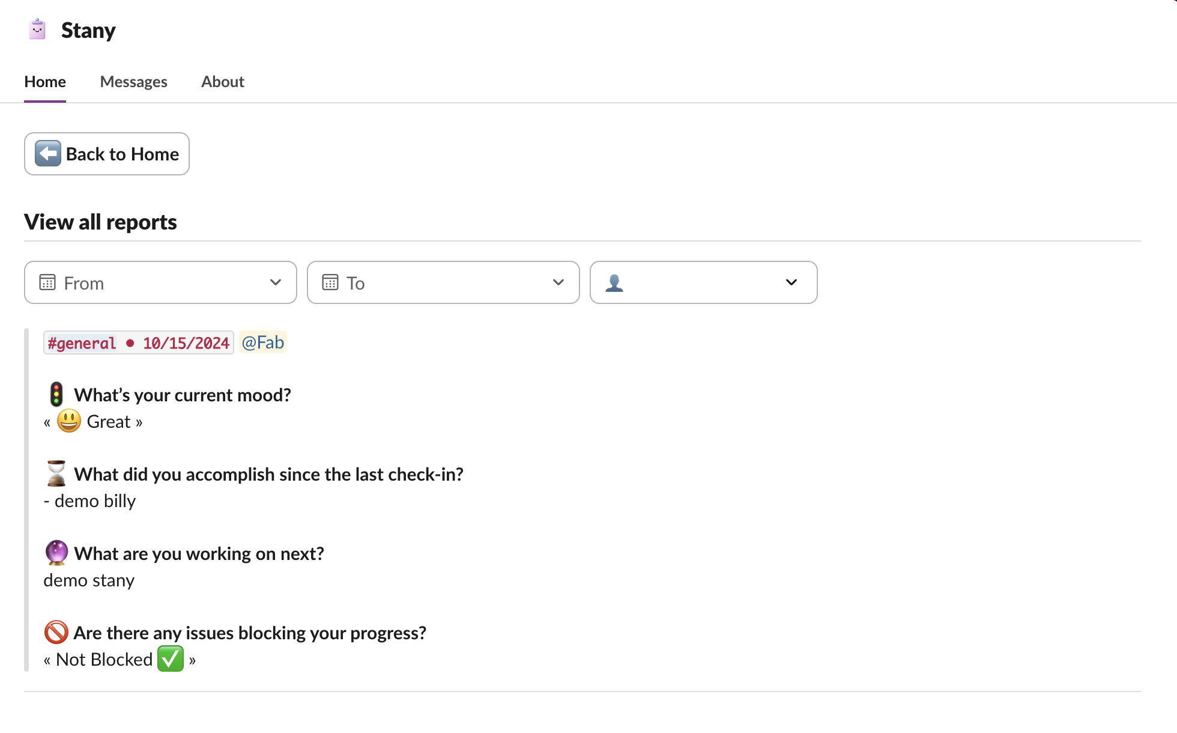Image resolution: width=1177 pixels, height=733 pixels.
Task: Click the green checkmark after Not Blocked
Action: tap(171, 659)
